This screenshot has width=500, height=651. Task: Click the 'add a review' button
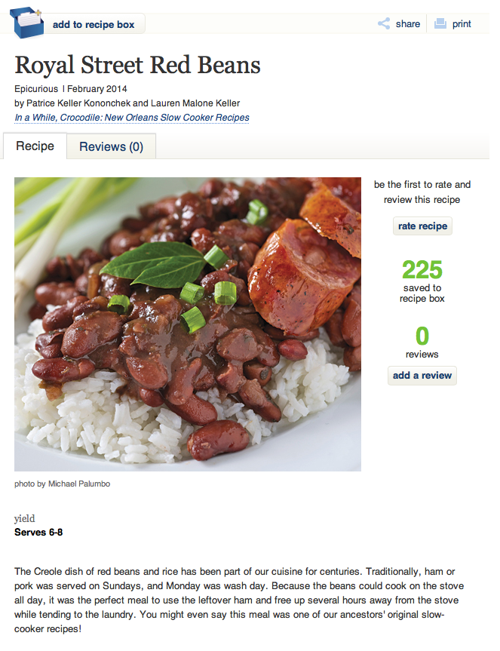pos(422,375)
